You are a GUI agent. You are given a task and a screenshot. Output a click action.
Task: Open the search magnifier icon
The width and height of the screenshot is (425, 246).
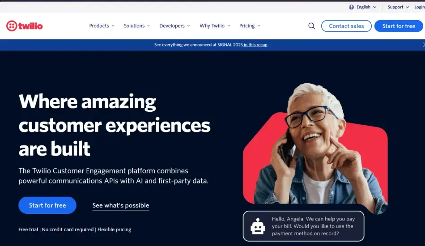312,26
